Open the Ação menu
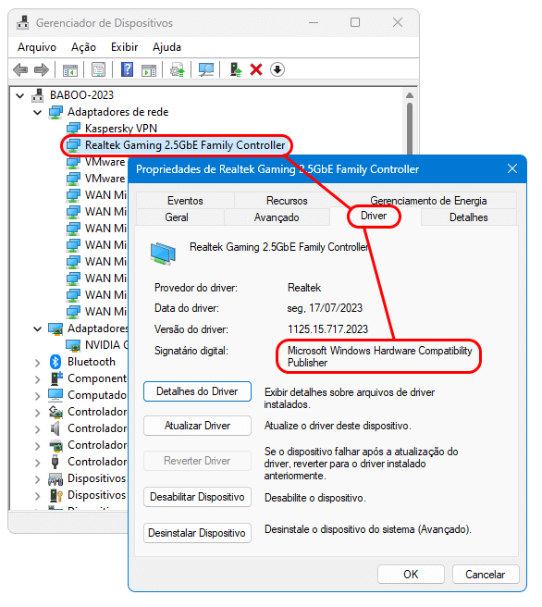Image resolution: width=542 pixels, height=607 pixels. click(83, 47)
